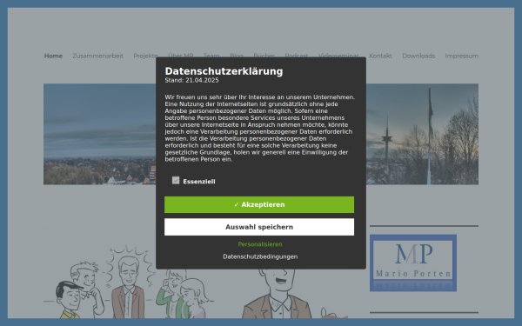Click the Datenschutzerklärung heading text
Image resolution: width=522 pixels, height=326 pixels.
click(x=224, y=71)
